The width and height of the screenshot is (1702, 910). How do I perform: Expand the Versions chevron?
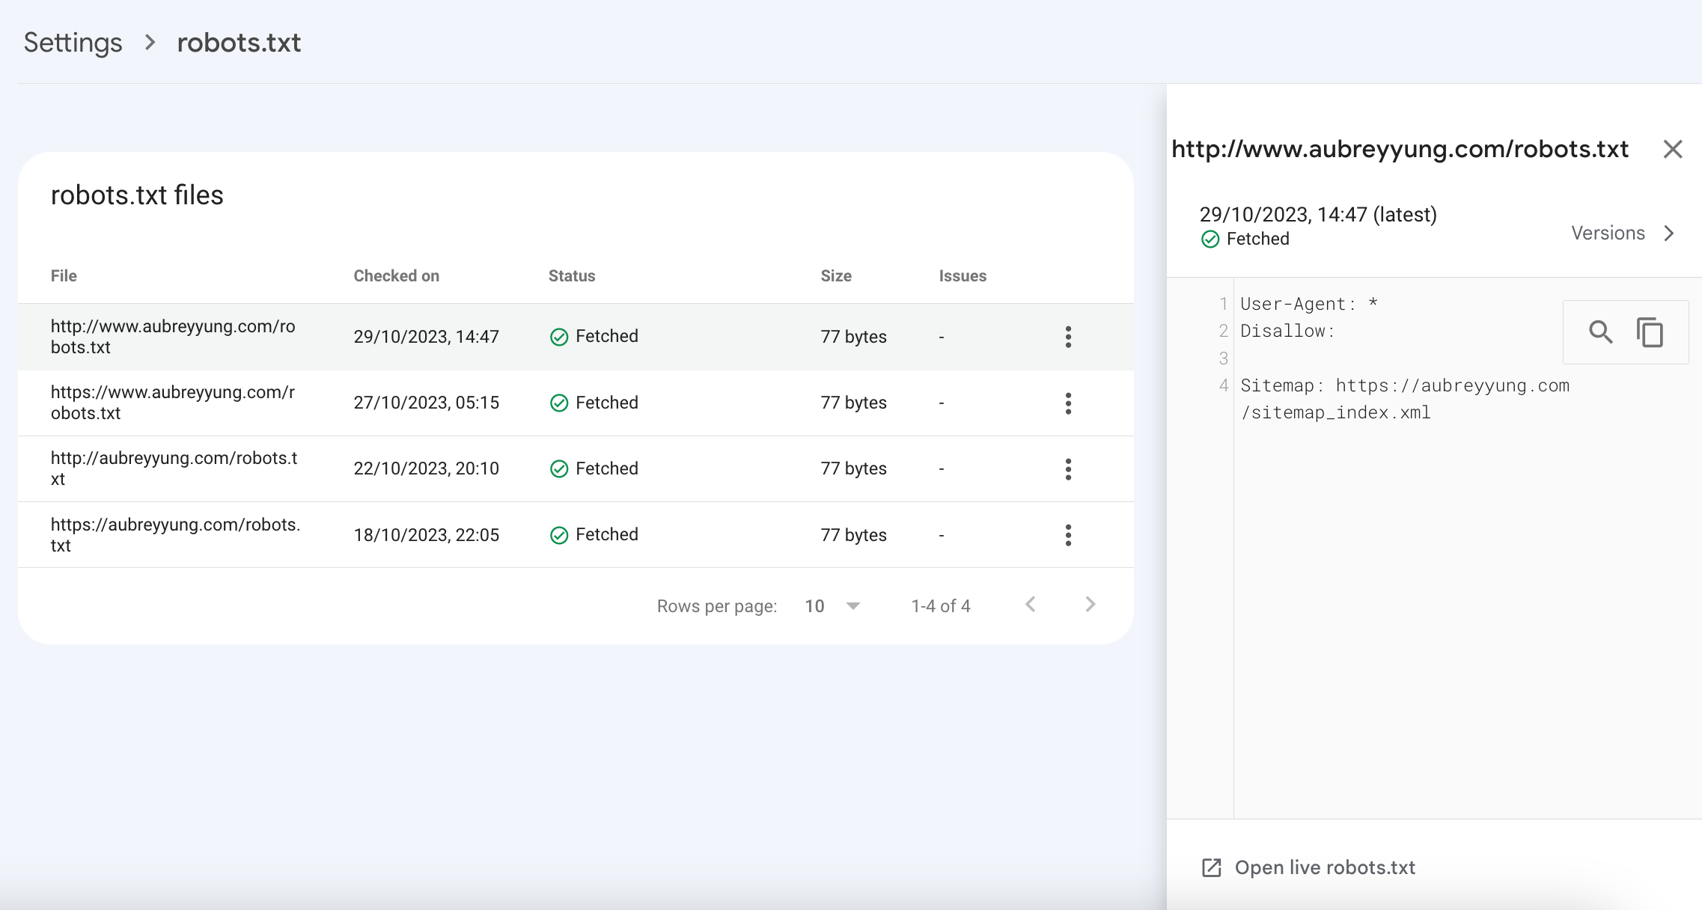point(1669,233)
